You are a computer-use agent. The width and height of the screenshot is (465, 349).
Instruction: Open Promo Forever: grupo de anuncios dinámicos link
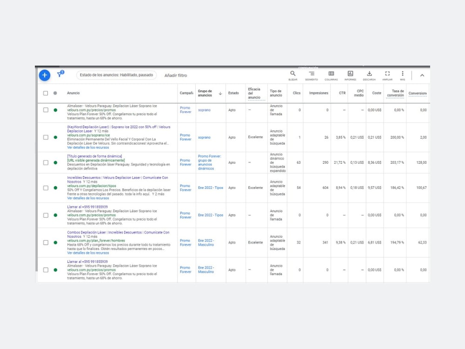click(209, 162)
